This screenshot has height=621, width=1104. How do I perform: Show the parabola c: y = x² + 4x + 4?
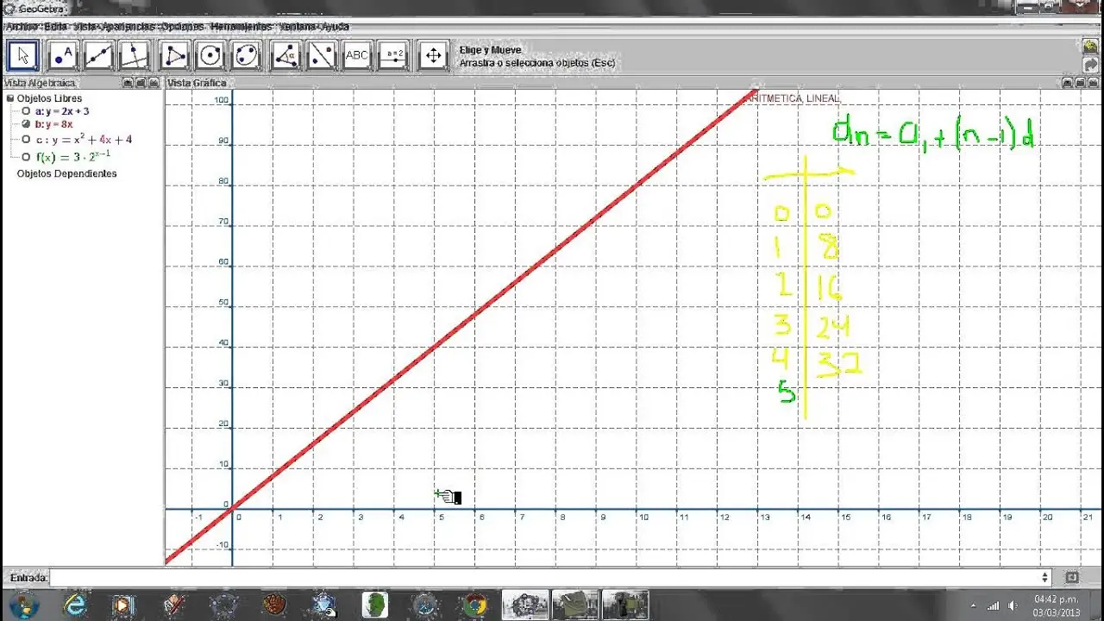(27, 139)
